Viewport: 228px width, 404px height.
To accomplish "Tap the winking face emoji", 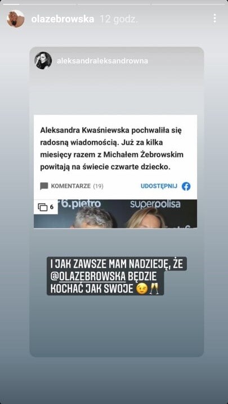I will click(142, 289).
